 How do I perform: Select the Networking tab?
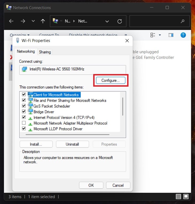[x=26, y=52]
